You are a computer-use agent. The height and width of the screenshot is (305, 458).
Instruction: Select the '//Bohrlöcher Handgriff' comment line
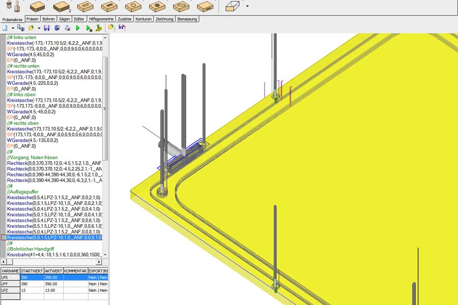[31, 249]
